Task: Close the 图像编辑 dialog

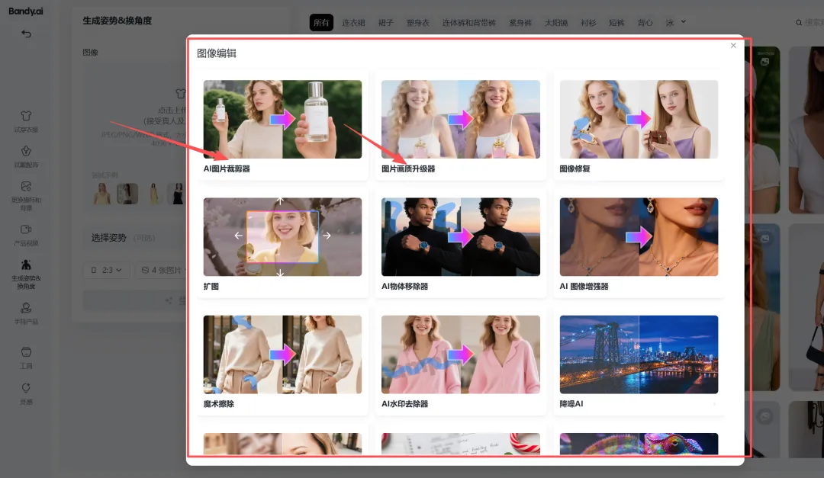Action: (x=733, y=46)
